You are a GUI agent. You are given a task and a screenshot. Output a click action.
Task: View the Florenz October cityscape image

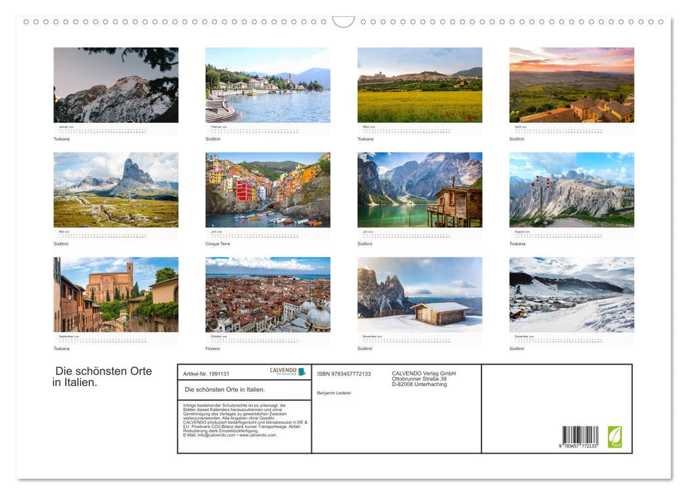[267, 295]
